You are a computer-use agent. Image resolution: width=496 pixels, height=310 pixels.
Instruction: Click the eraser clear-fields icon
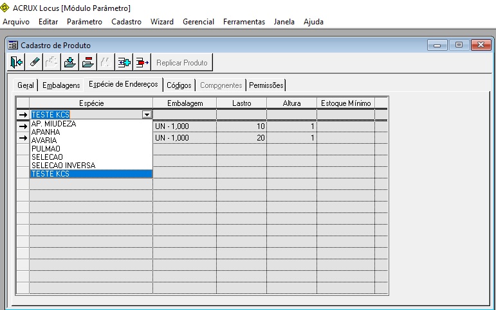tap(34, 62)
